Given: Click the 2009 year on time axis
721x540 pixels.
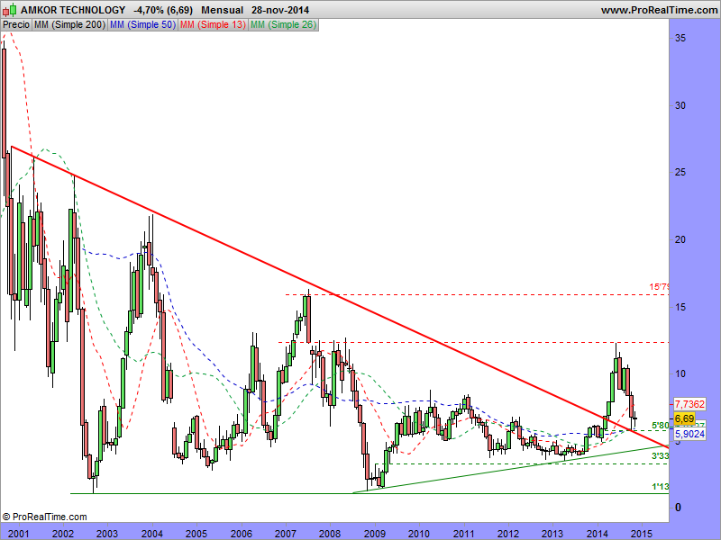Looking at the screenshot, I should pyautogui.click(x=375, y=534).
